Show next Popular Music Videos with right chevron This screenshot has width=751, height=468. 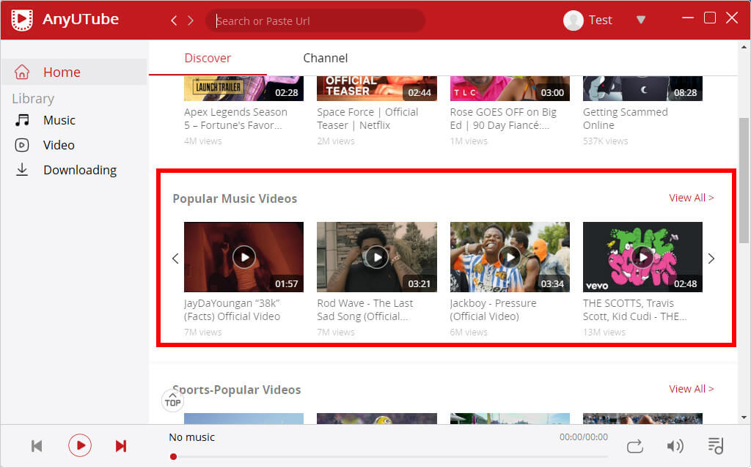[711, 259]
